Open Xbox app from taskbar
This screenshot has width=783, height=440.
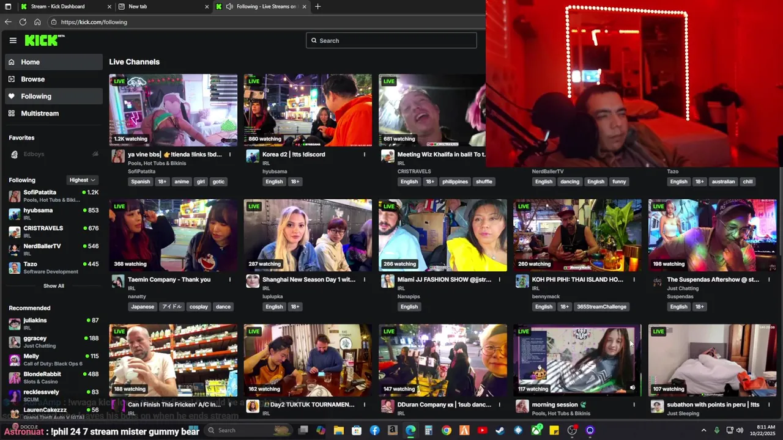tap(536, 430)
